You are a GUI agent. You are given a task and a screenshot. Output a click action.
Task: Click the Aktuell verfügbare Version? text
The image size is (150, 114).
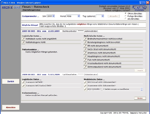(117, 10)
